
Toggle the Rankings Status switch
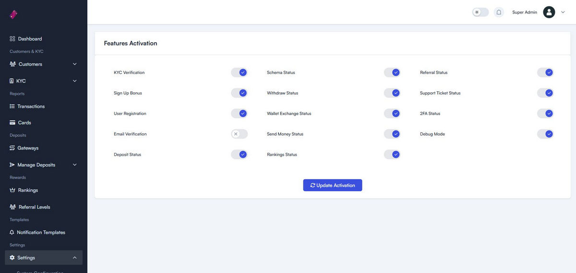point(392,154)
